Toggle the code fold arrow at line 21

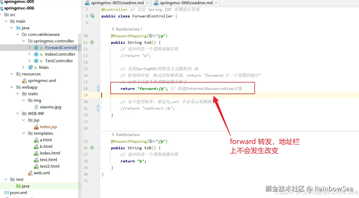99,108
